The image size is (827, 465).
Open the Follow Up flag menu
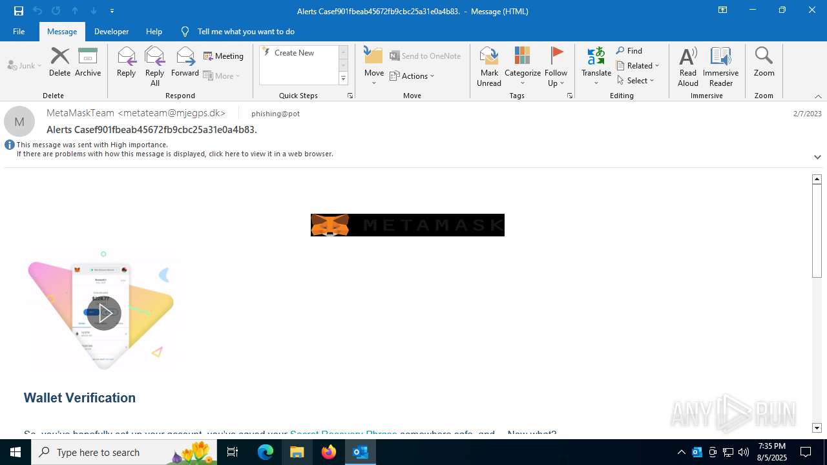[x=556, y=67]
